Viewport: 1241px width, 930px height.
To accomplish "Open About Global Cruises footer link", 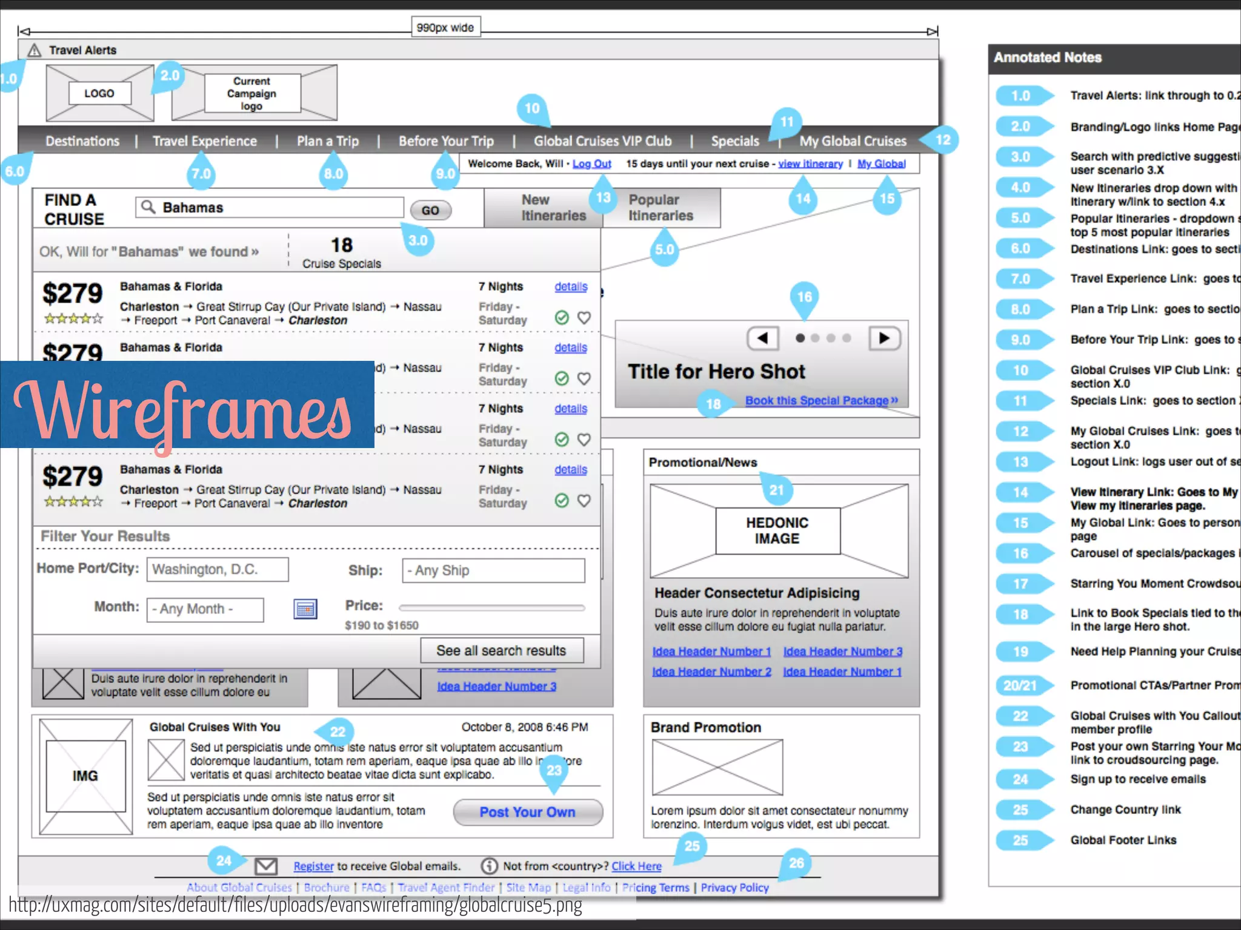I will pyautogui.click(x=239, y=888).
